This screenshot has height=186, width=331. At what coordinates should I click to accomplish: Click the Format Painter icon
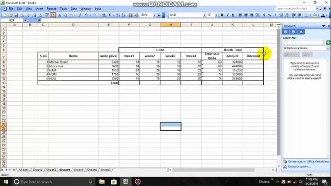click(x=79, y=15)
